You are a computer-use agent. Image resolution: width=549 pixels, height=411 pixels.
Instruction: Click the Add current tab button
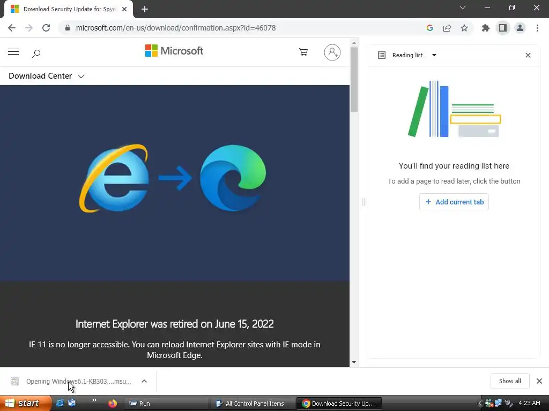tap(454, 202)
